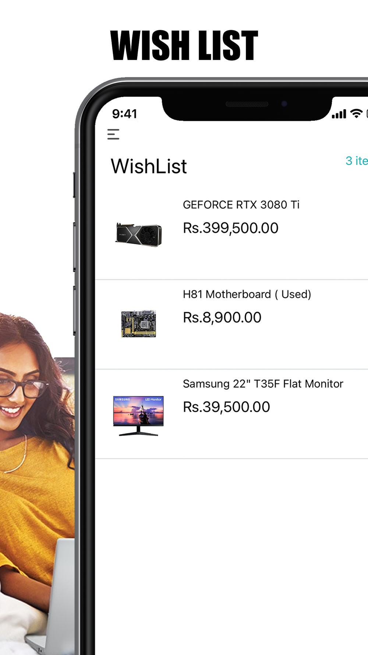Open Samsung LED monitor product image
This screenshot has width=368, height=655.
(x=138, y=416)
